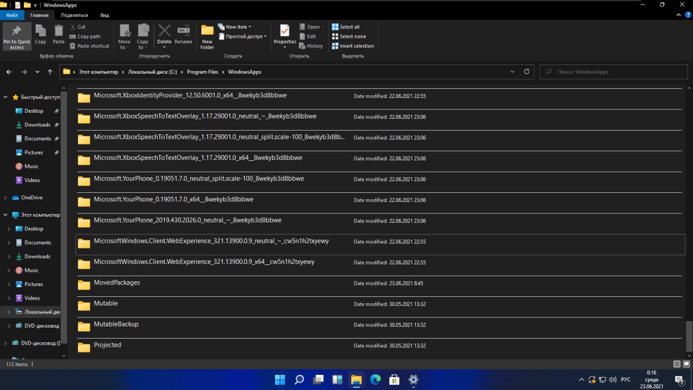The height and width of the screenshot is (390, 693).
Task: Click the History ribbon command
Action: pos(311,46)
